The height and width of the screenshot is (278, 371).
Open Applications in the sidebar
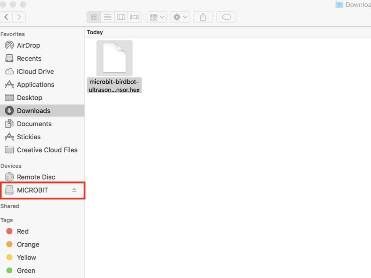tap(42, 85)
